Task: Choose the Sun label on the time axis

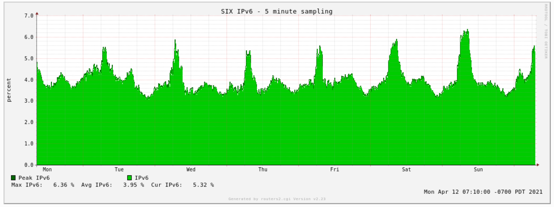Action: [478, 170]
